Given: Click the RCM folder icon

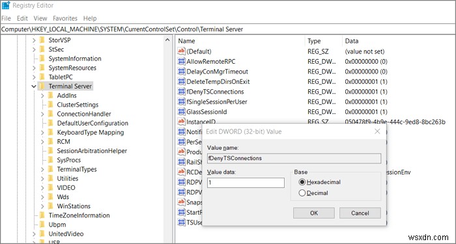Looking at the screenshot, I should click(51, 141).
